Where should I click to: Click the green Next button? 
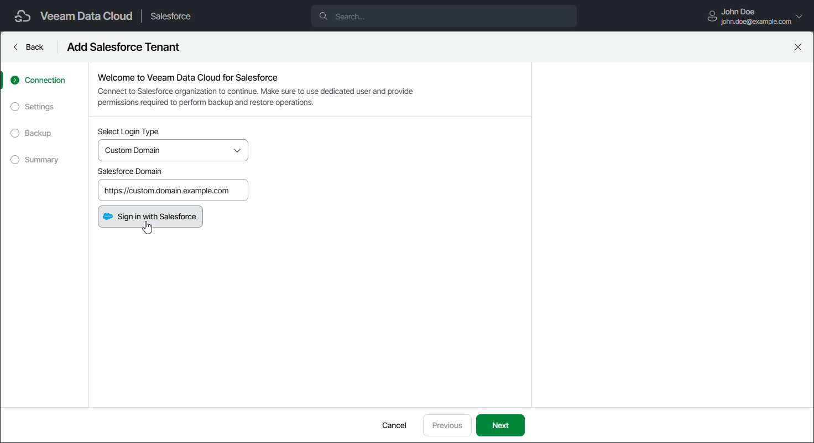[500, 425]
